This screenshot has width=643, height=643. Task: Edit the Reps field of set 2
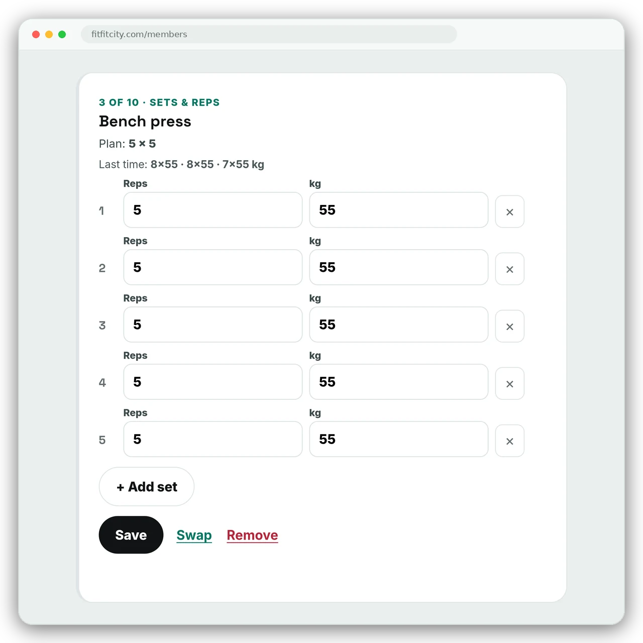pyautogui.click(x=213, y=267)
